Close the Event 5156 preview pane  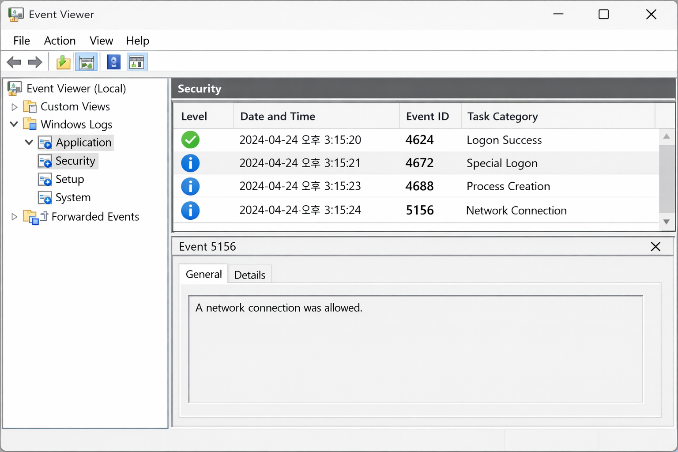pos(655,247)
